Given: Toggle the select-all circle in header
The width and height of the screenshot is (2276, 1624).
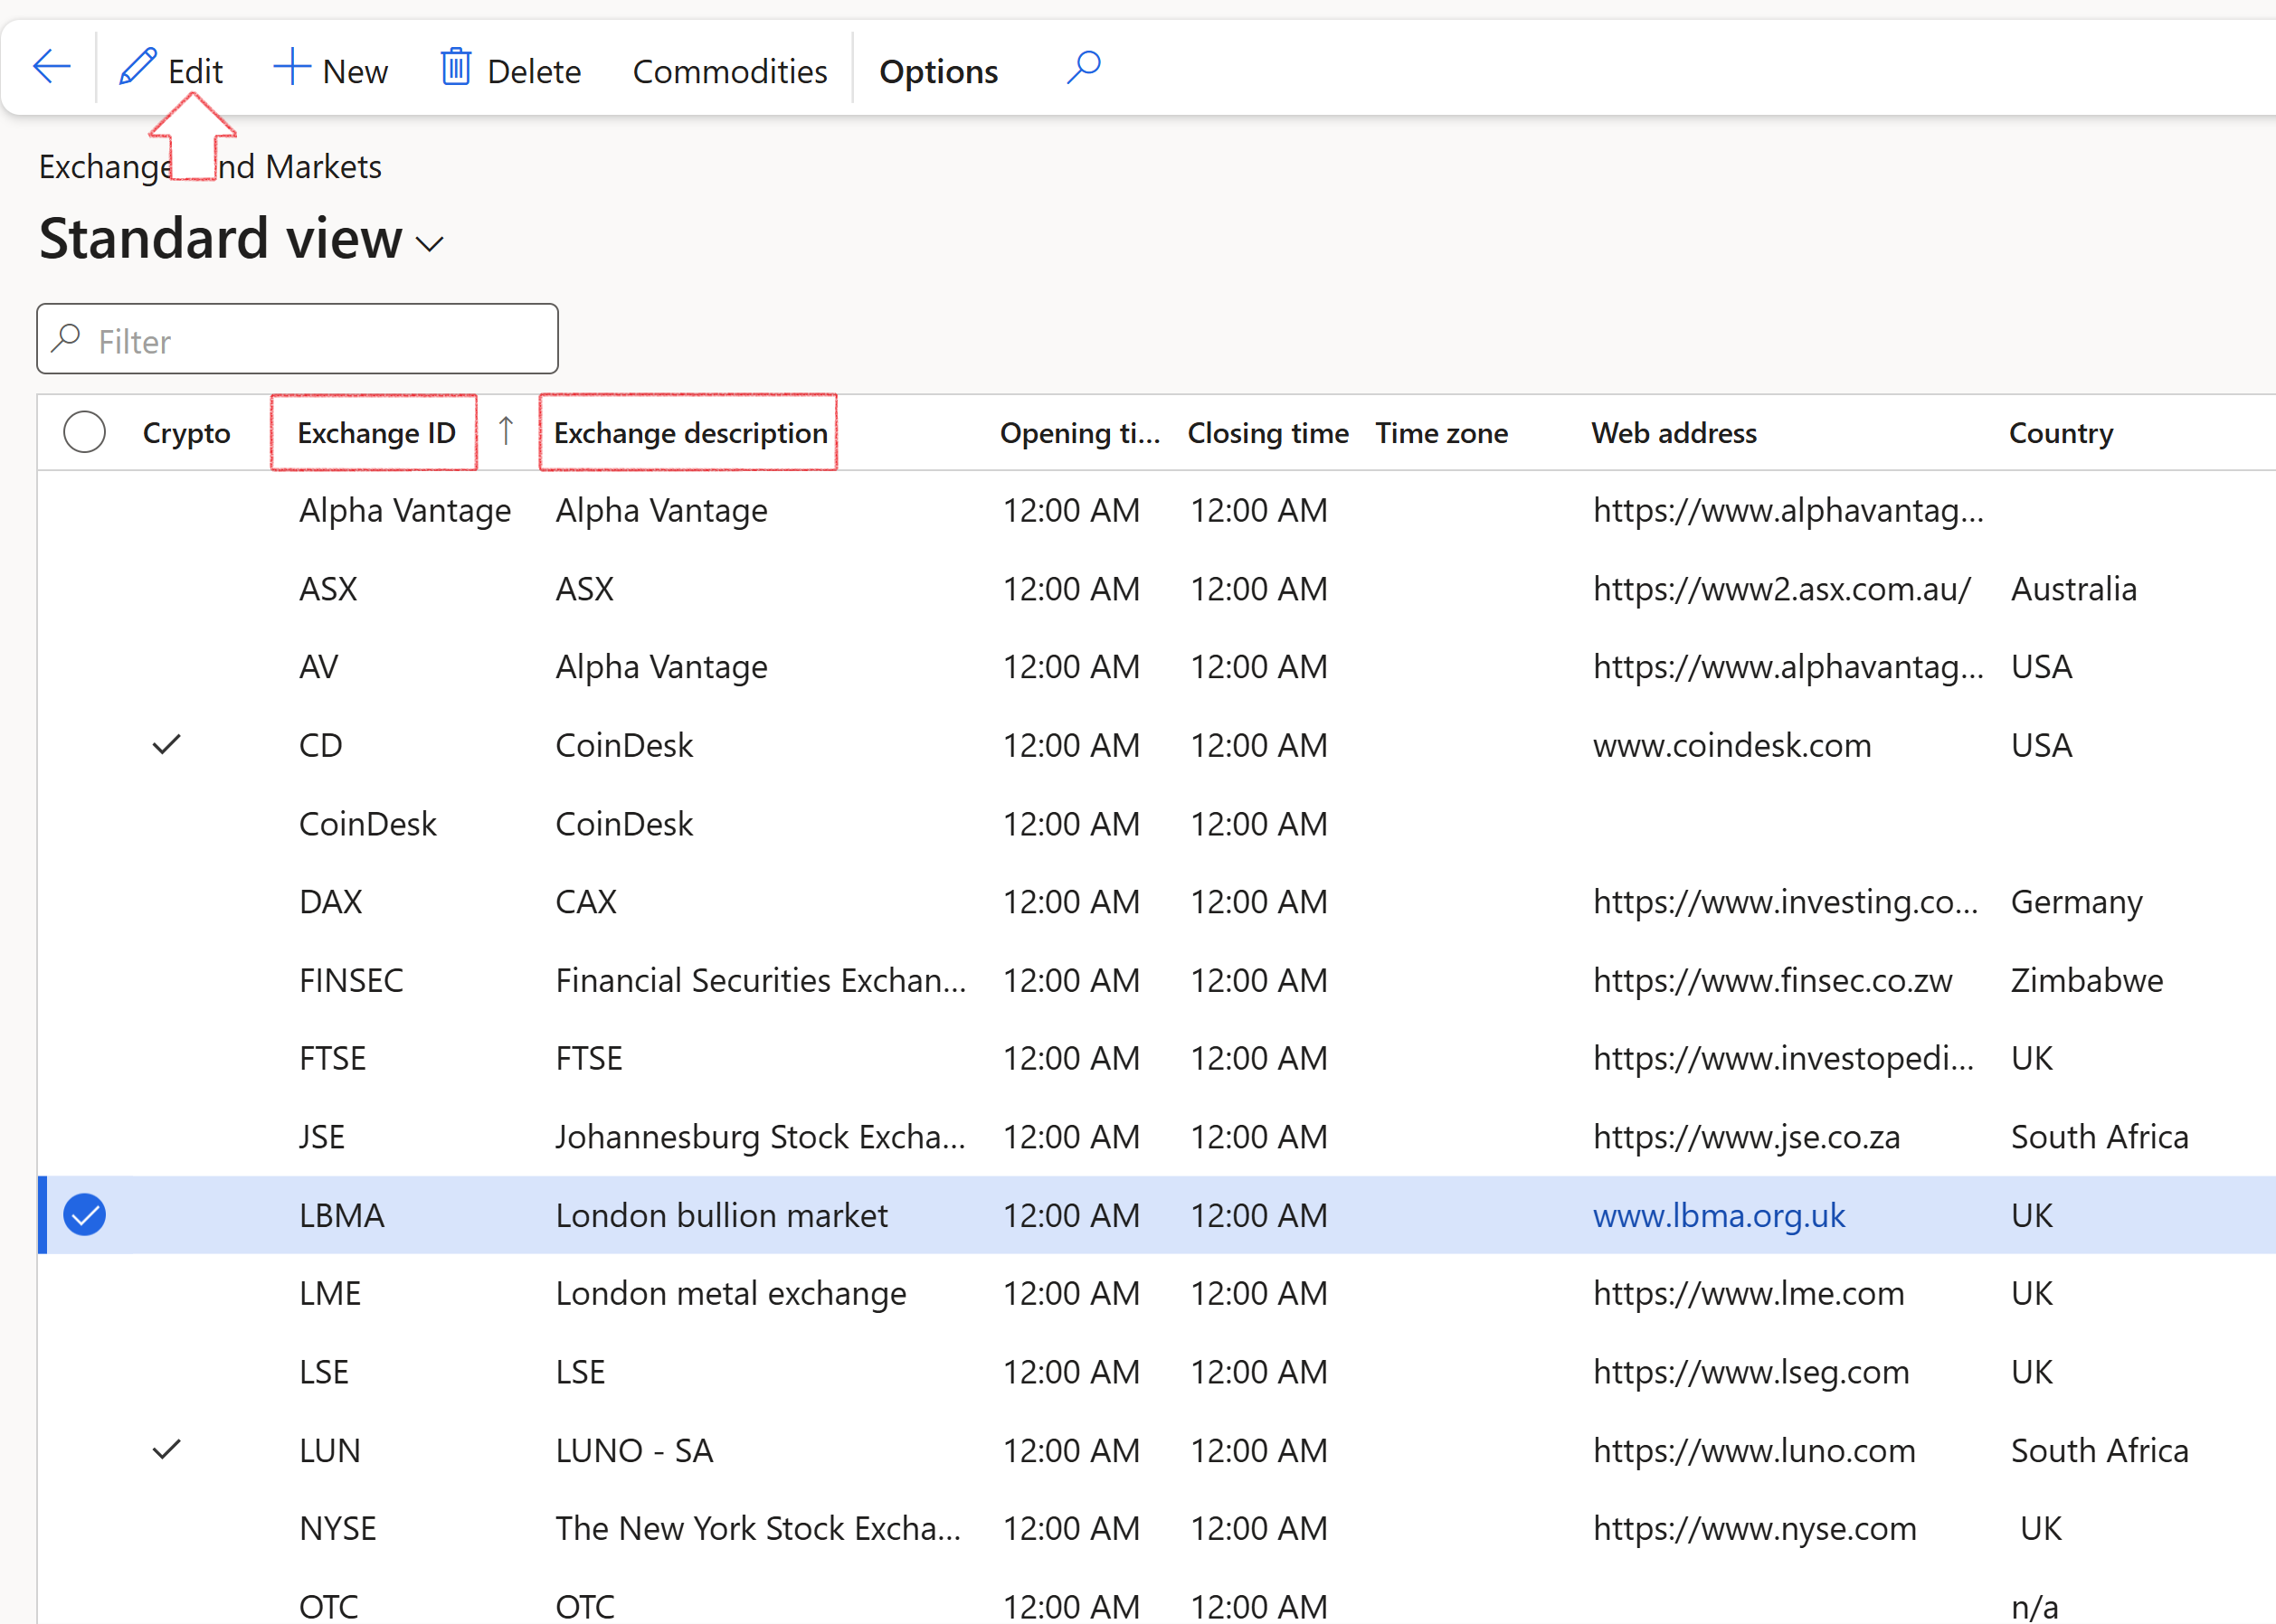Looking at the screenshot, I should pos(84,433).
